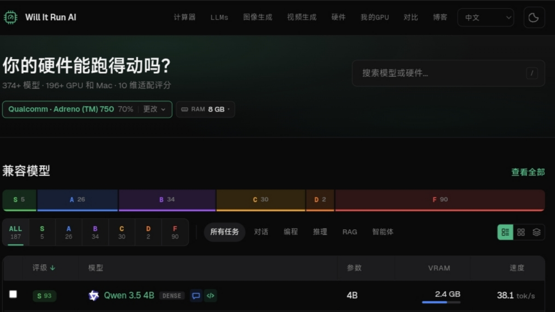The image size is (555, 312).
Task: Tick the checkbox for Qwen 3.5 4B row
Action: tap(13, 294)
